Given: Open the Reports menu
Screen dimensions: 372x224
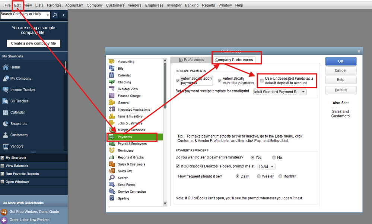Looking at the screenshot, I should pyautogui.click(x=208, y=5).
